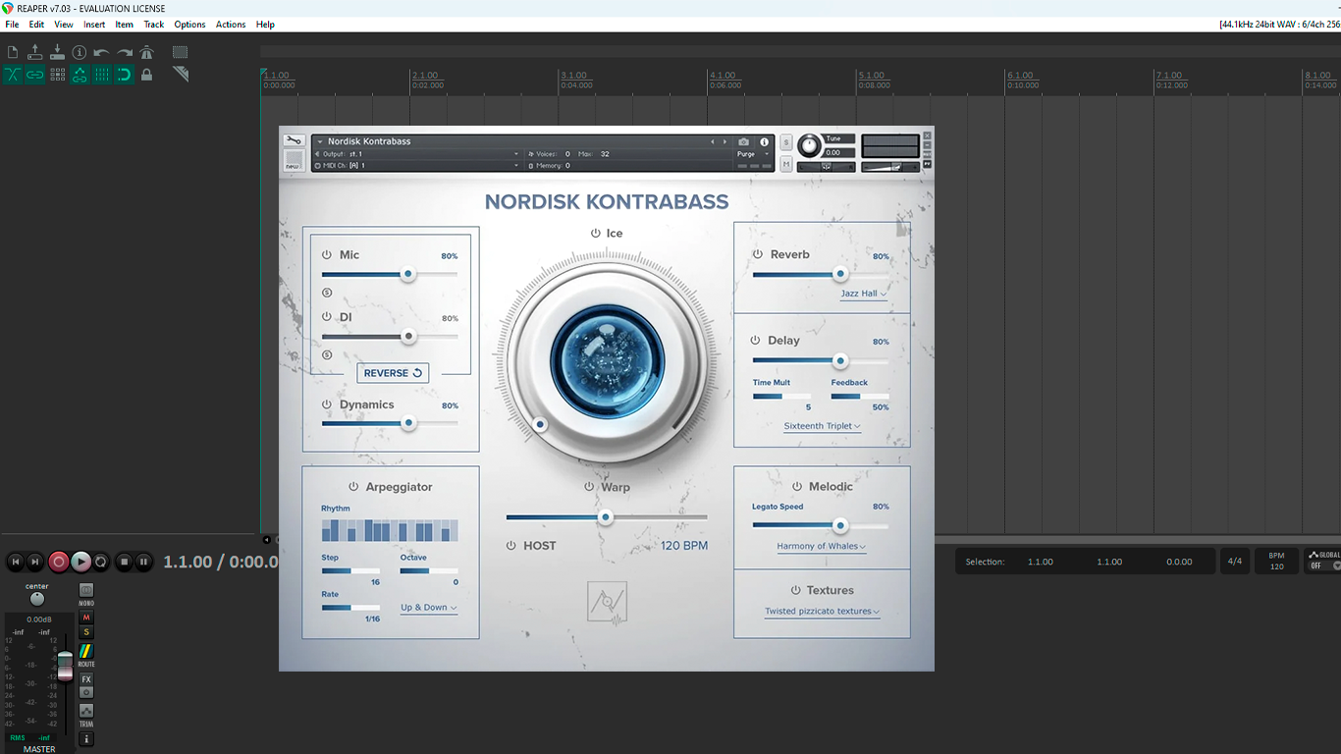Click the master track ROUTE button

(x=86, y=651)
